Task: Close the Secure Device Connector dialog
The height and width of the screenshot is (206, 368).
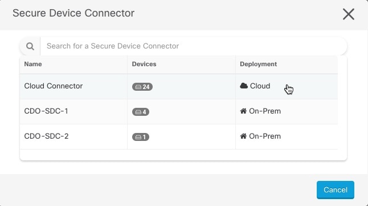Action: [348, 14]
